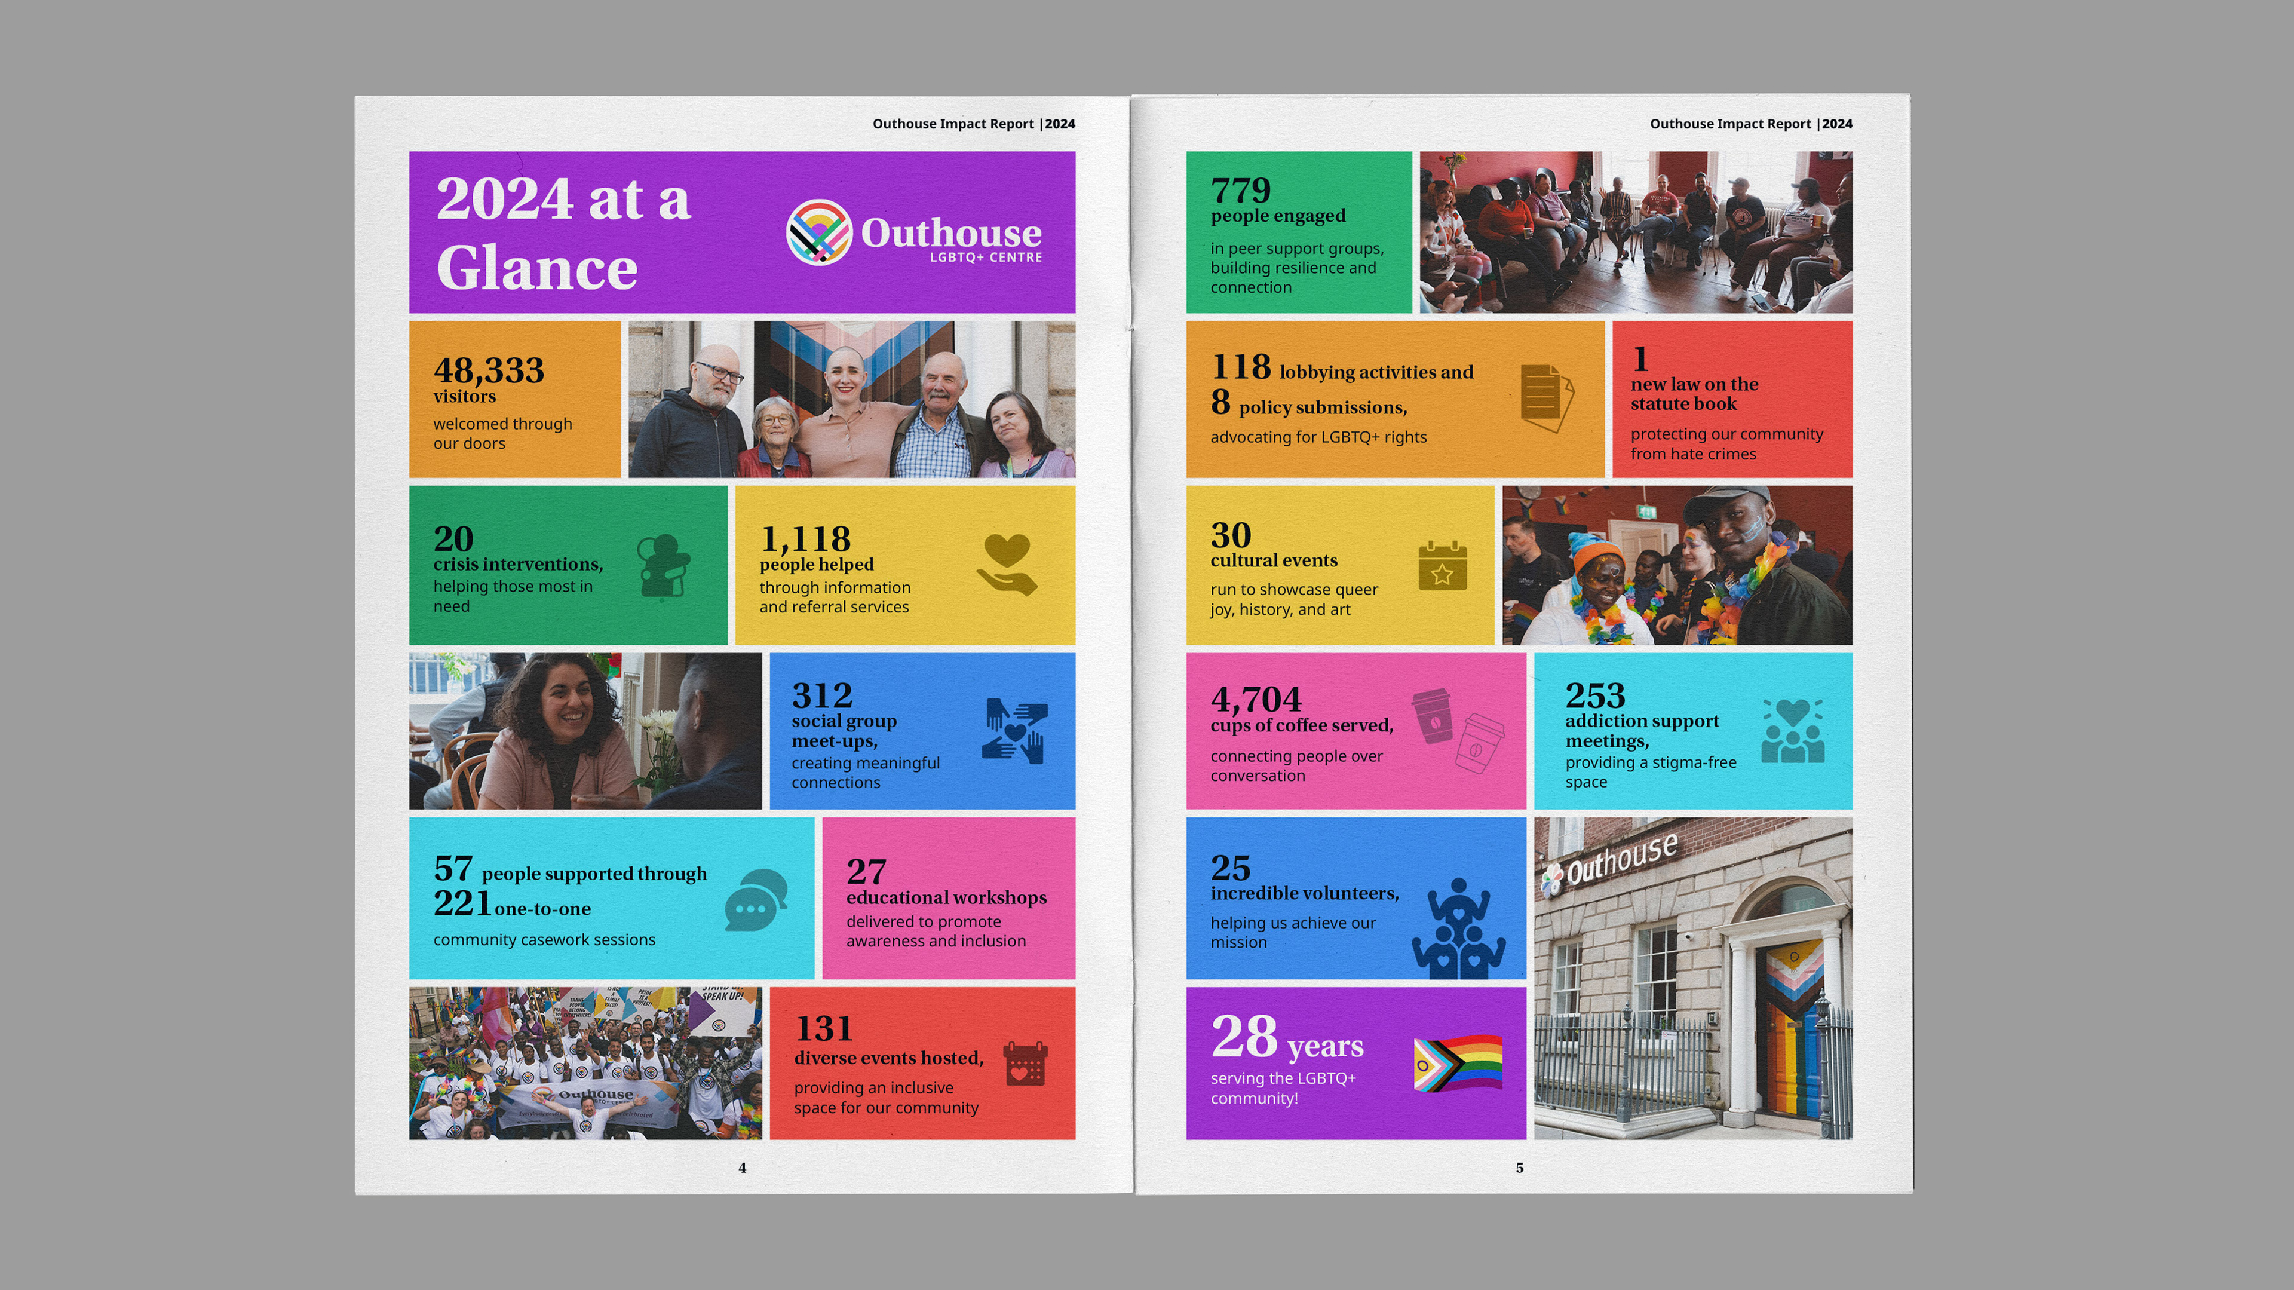Viewport: 2294px width, 1290px height.
Task: Click the heart-in-hand icon
Action: click(x=1007, y=565)
